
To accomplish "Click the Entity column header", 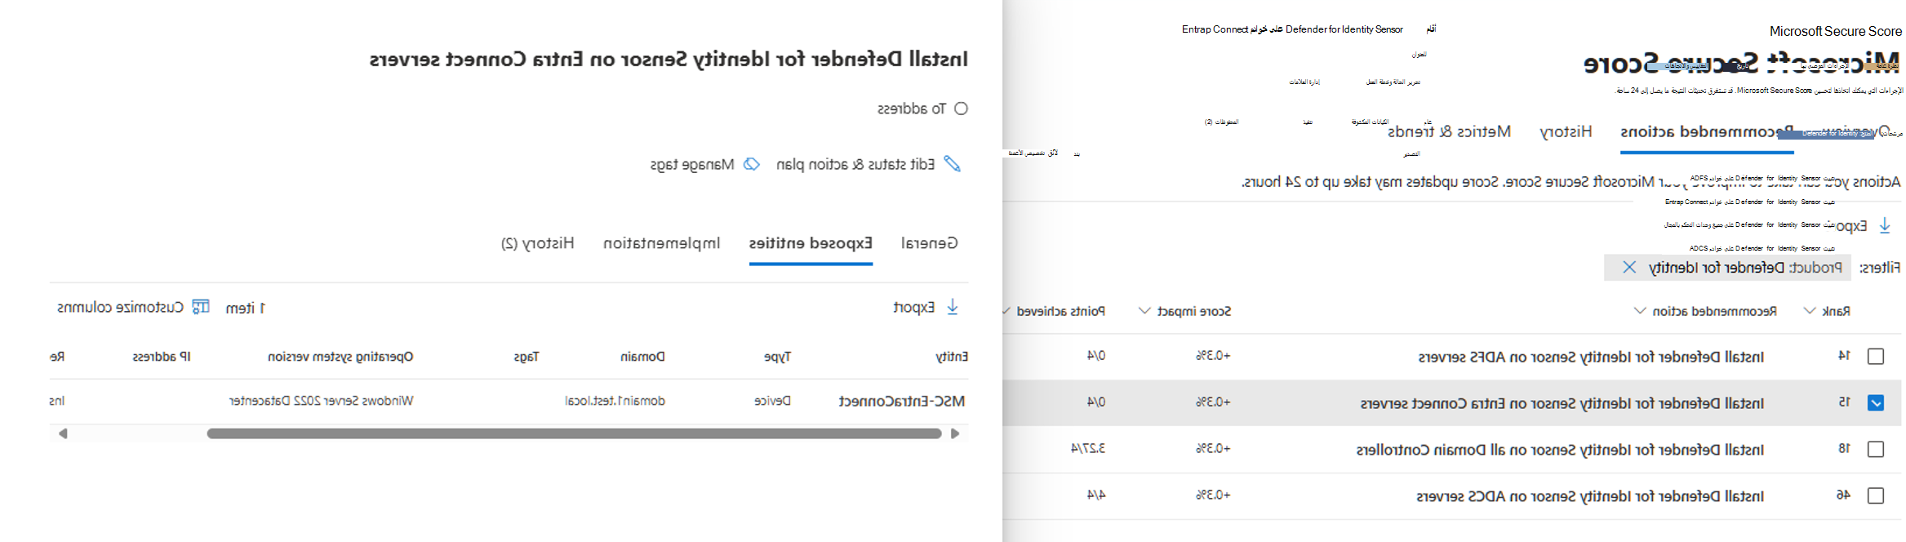I will pos(952,357).
